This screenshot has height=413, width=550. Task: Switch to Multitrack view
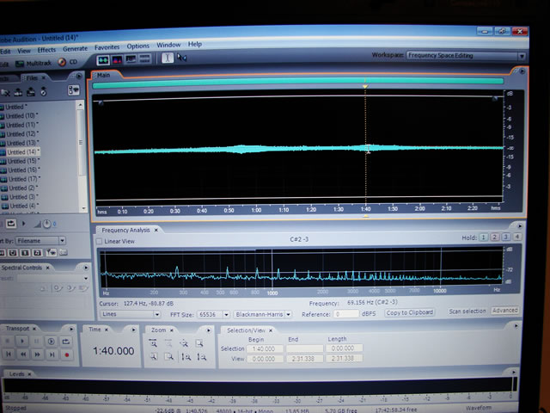(38, 63)
